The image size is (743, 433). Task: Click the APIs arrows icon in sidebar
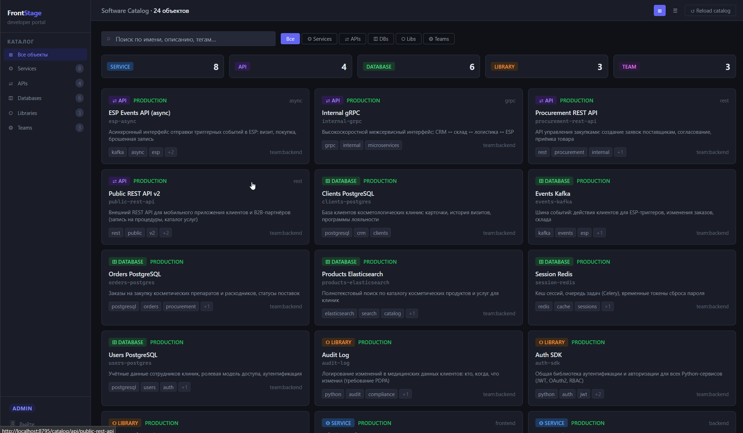(11, 84)
